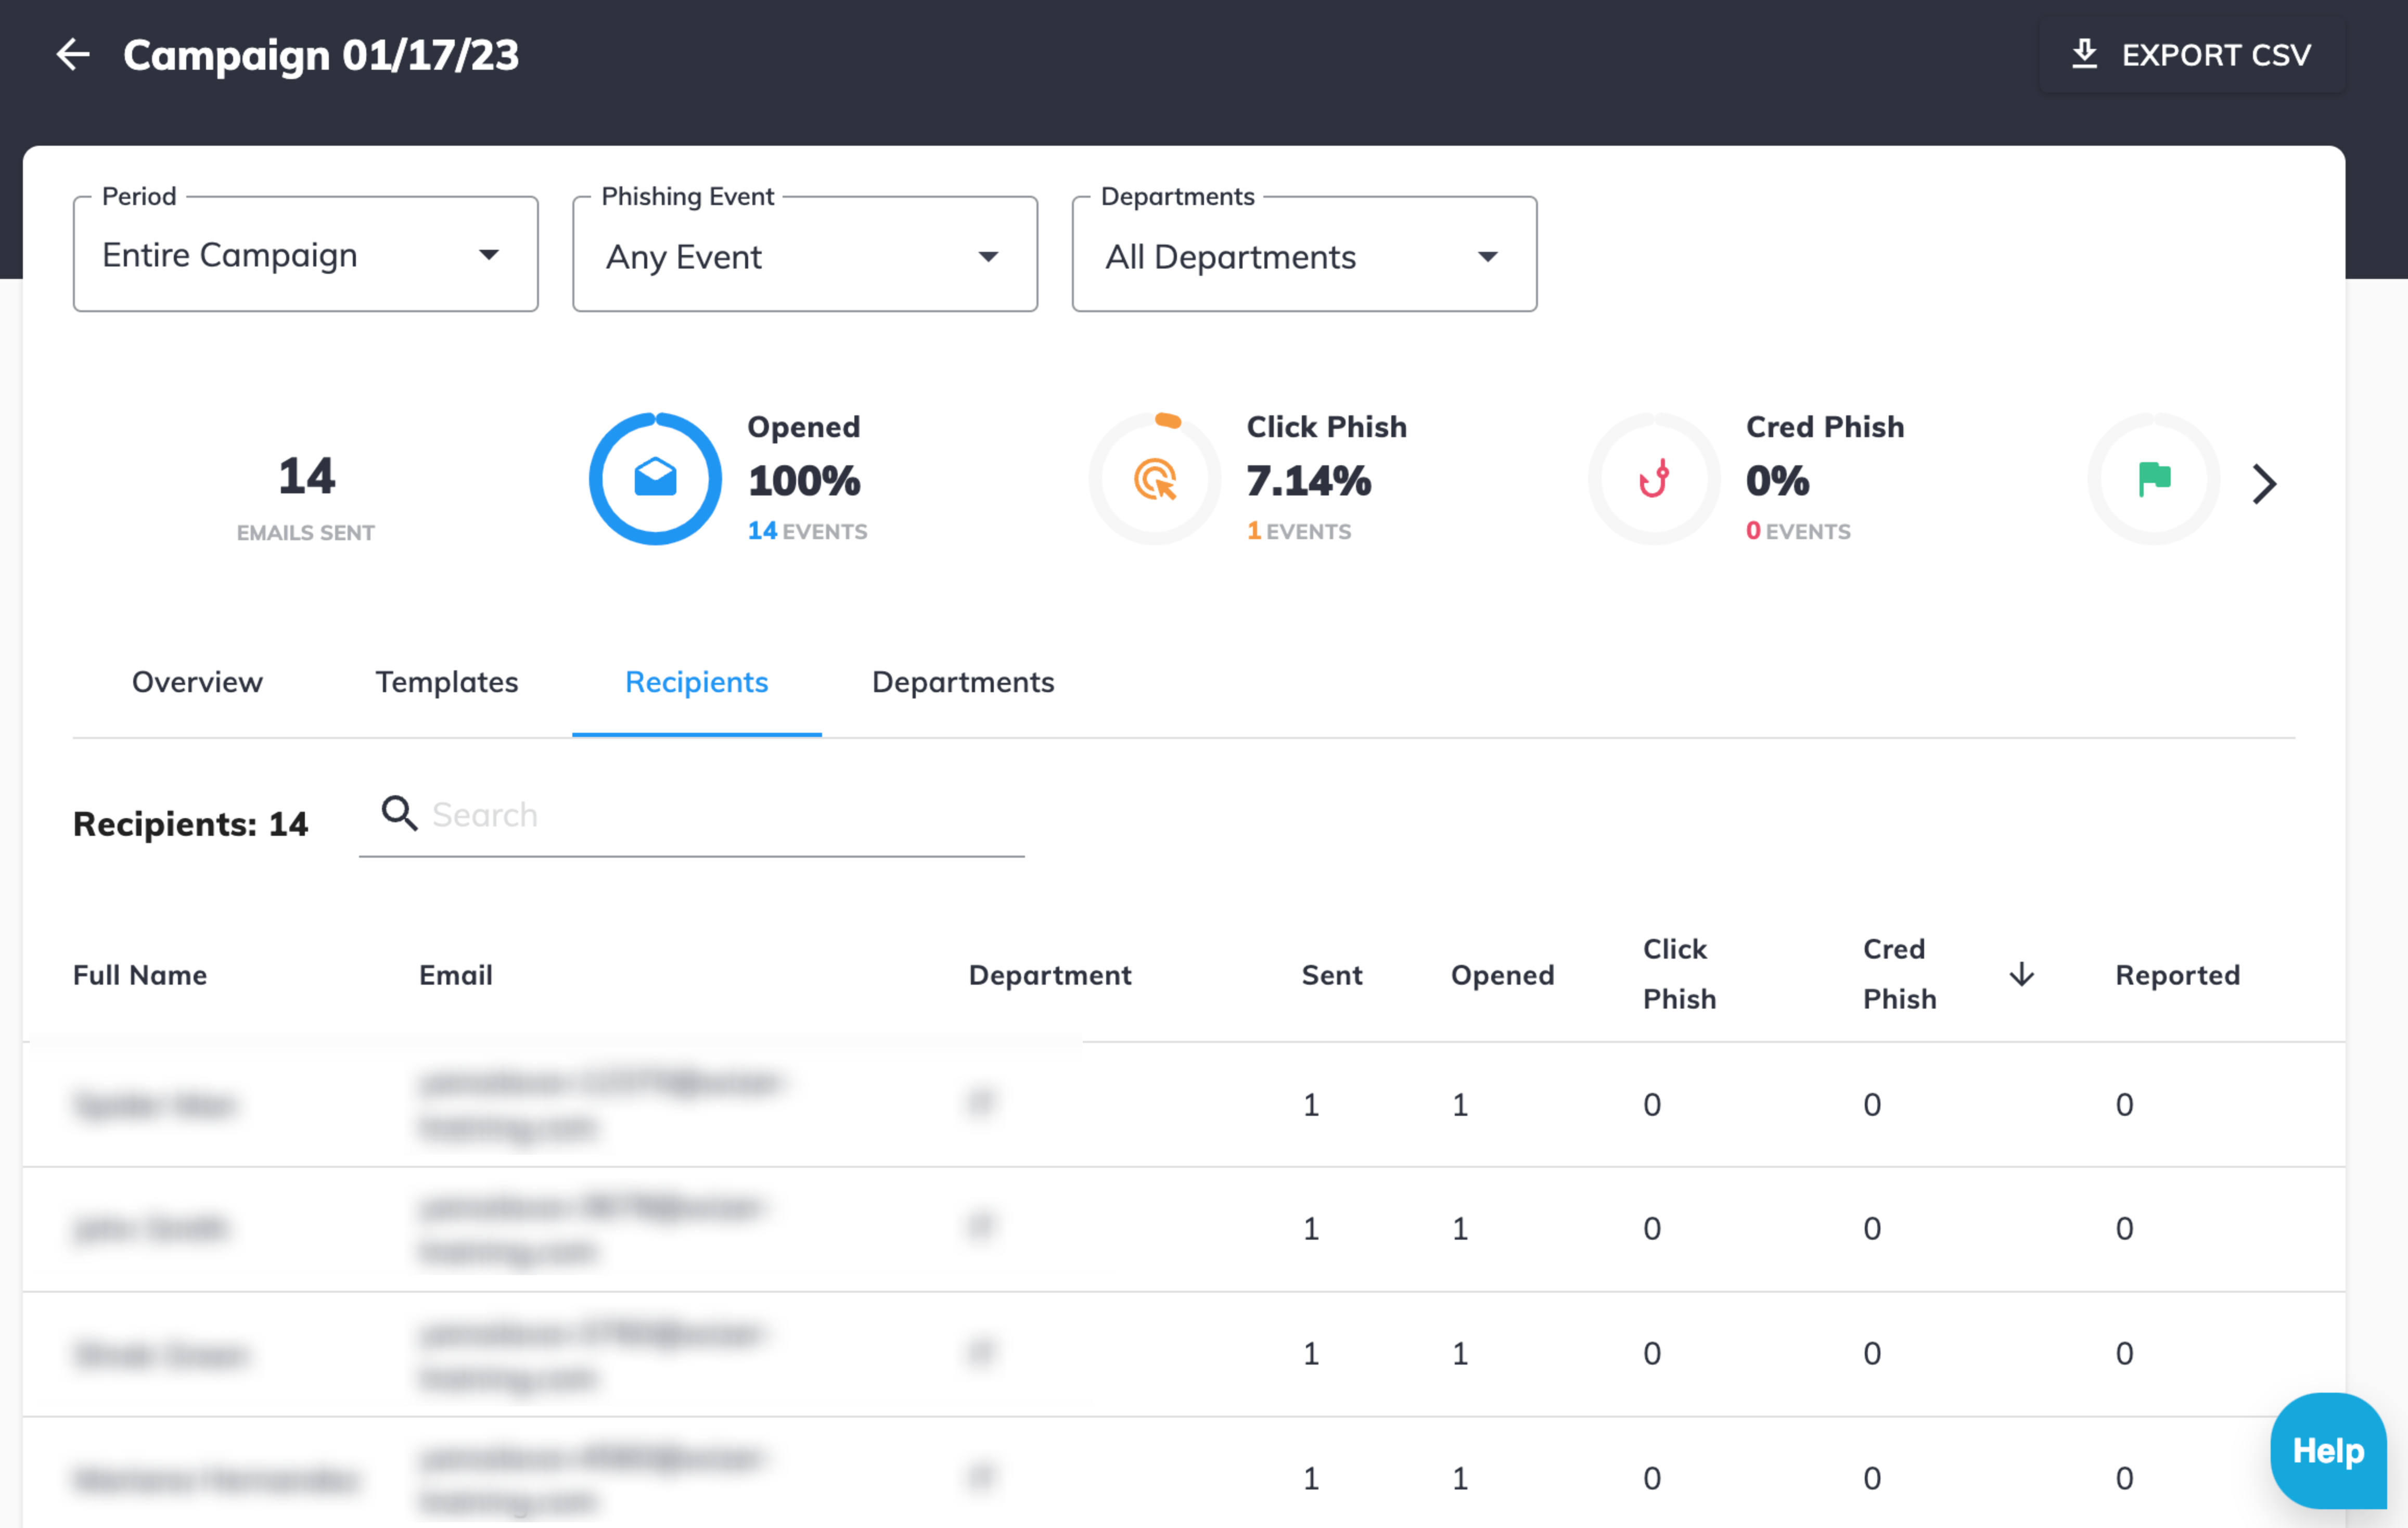Open the All Departments dropdown
2408x1528 pixels.
(x=1303, y=257)
